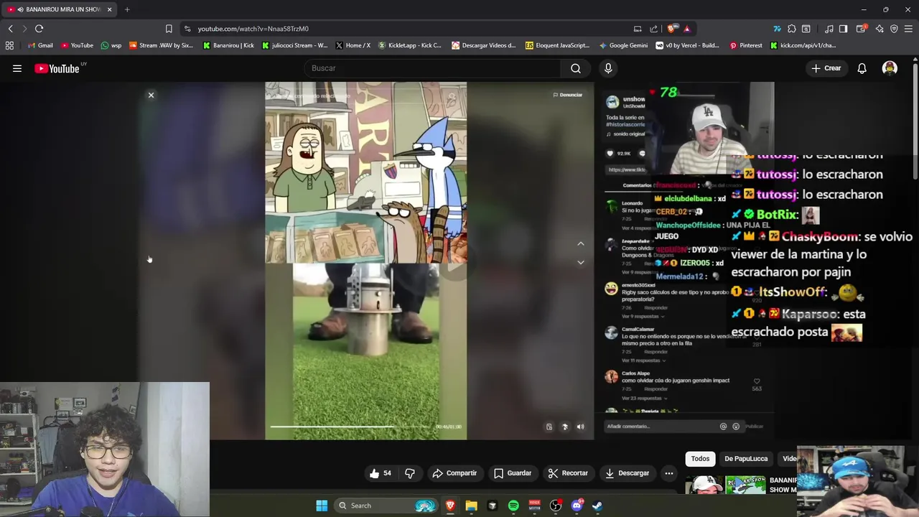This screenshot has height=517, width=919.
Task: Click the Guardar save button
Action: (513, 473)
